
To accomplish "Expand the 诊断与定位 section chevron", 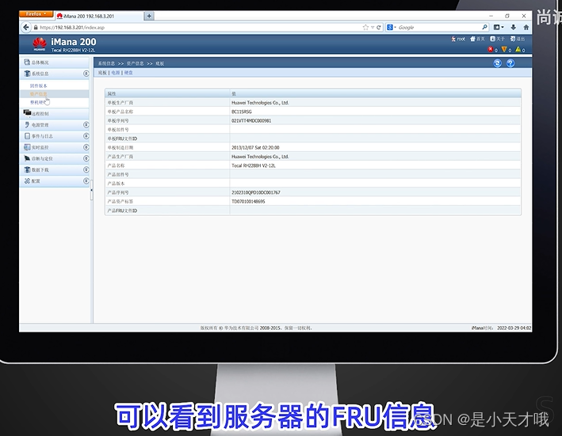I will coord(86,158).
